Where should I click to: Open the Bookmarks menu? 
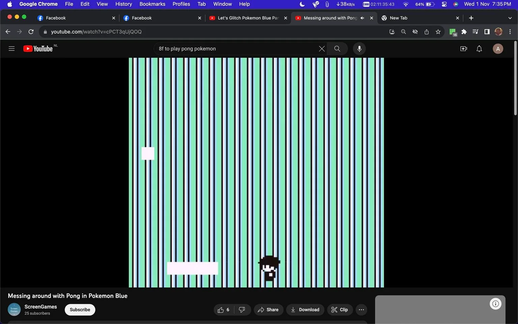(x=152, y=4)
